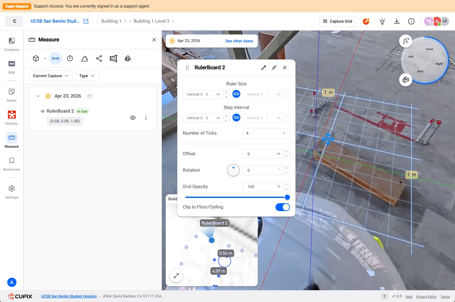Open RulerBoard 2 more options menu

click(146, 118)
